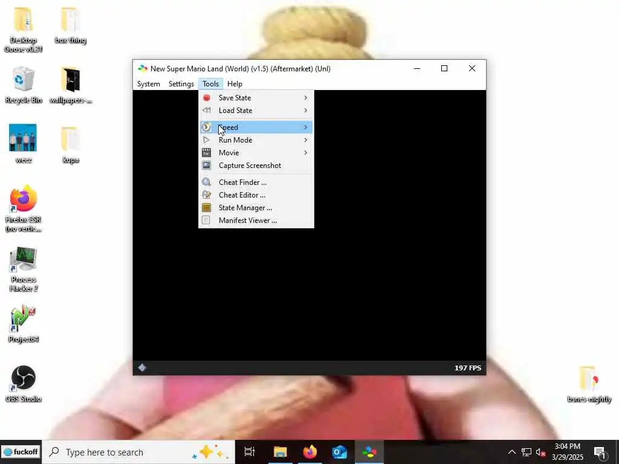Open the Task View button
Screen dimensions: 619x464
tap(250, 452)
